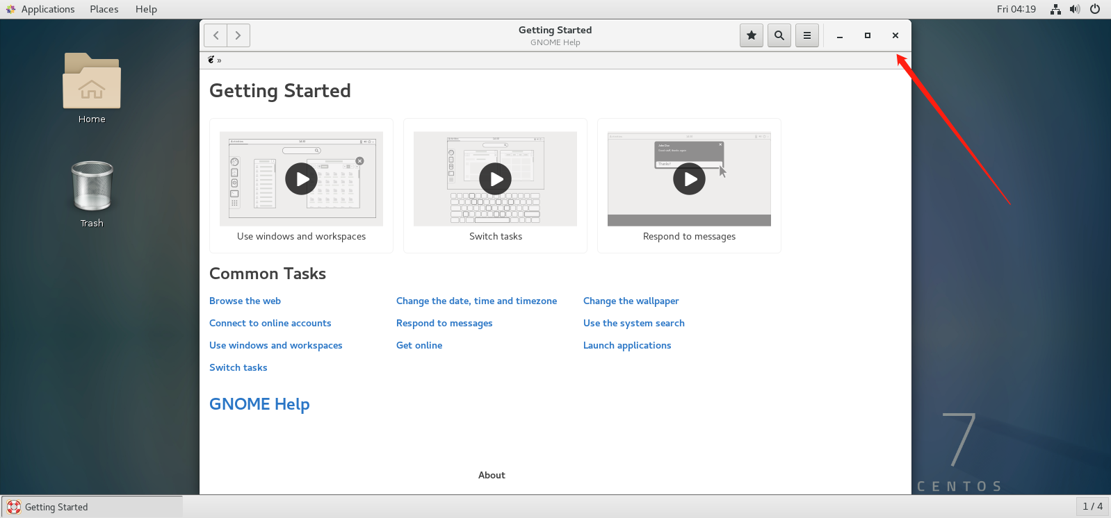
Task: Minimize the Getting Started window
Action: coord(840,35)
